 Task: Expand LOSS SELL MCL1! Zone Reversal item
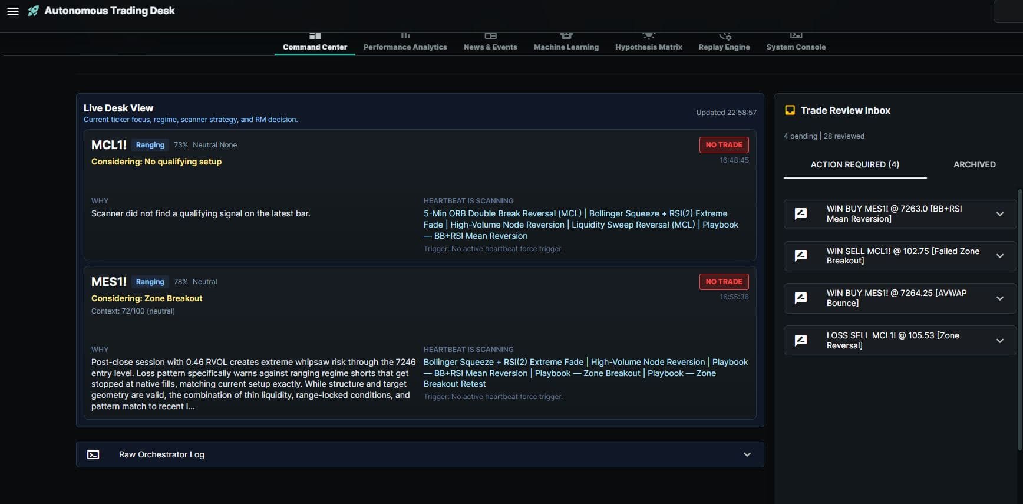coord(1000,341)
